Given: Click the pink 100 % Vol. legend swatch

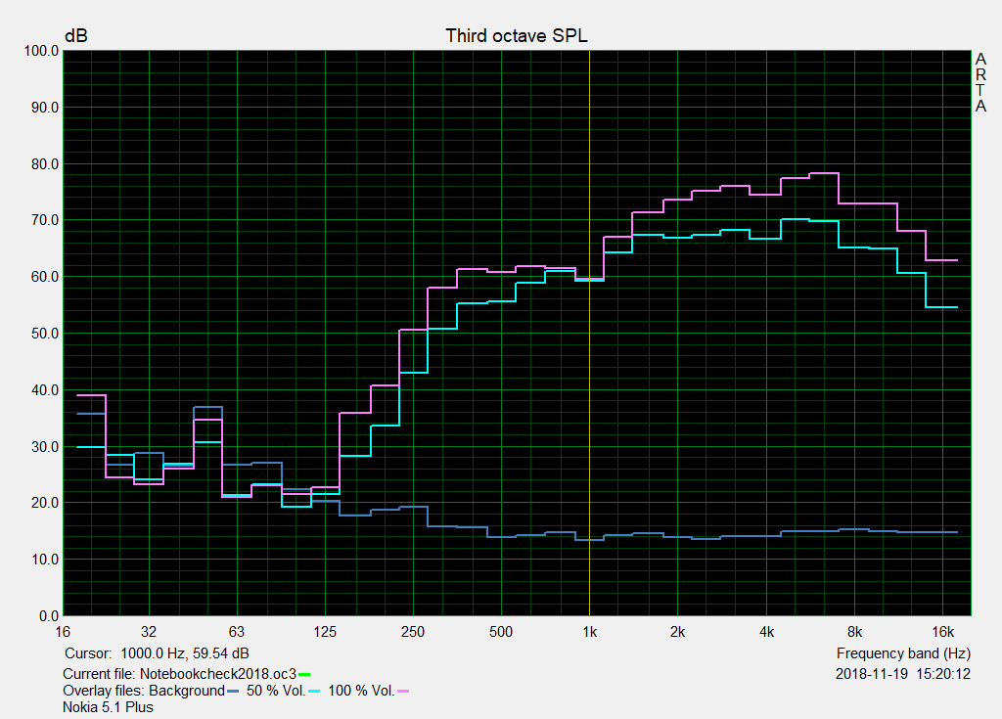Looking at the screenshot, I should click(402, 691).
